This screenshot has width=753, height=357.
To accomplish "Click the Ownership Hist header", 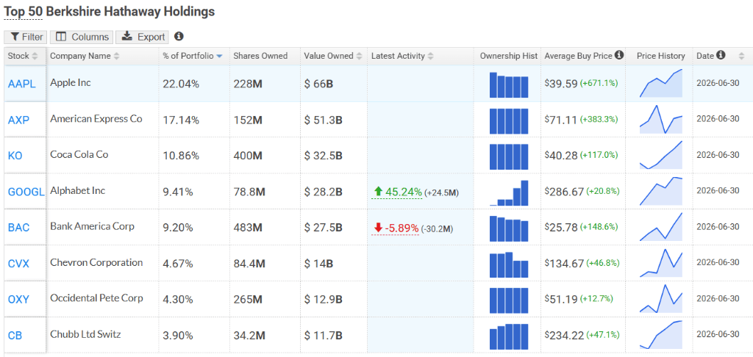I will click(509, 56).
